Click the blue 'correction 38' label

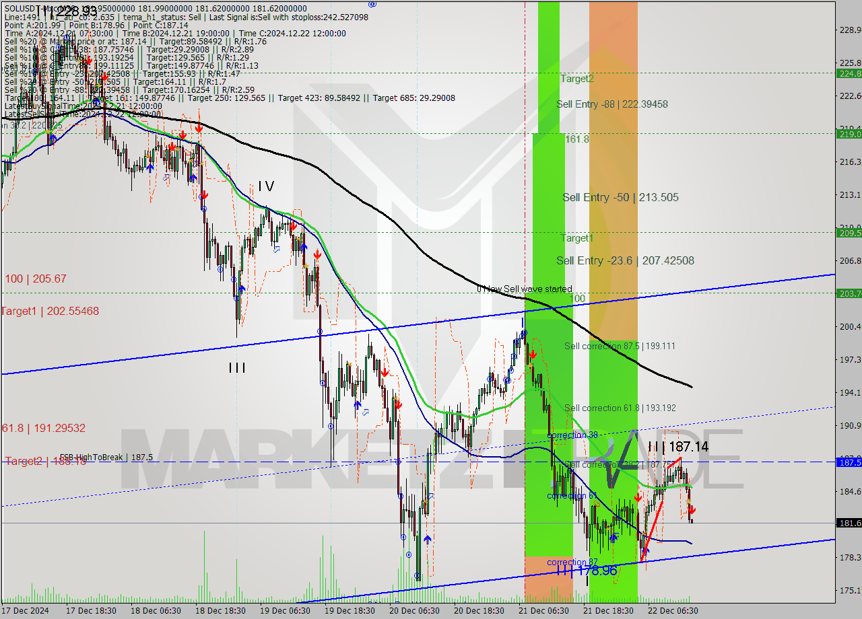pyautogui.click(x=572, y=435)
